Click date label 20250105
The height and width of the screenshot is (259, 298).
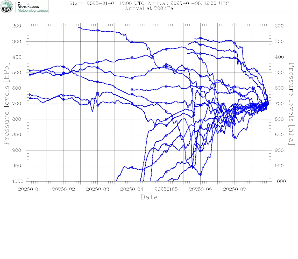(166, 189)
